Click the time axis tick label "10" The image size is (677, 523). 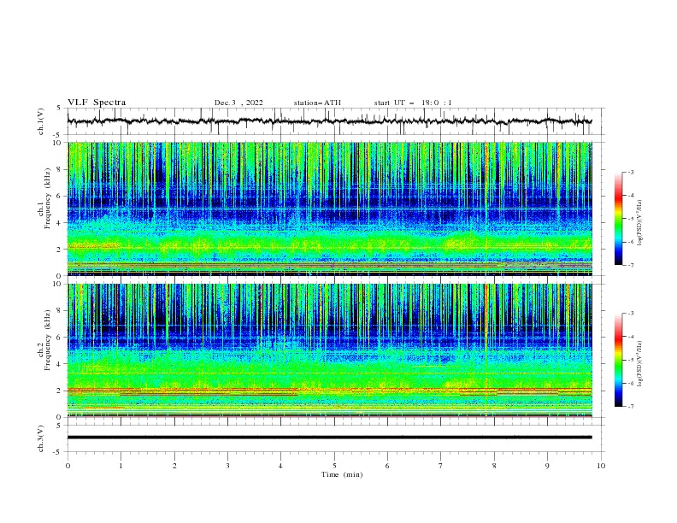601,466
